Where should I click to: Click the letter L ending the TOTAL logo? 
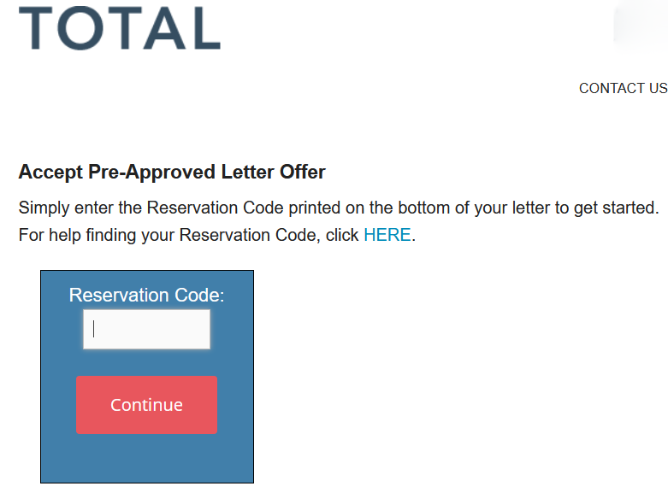point(207,28)
